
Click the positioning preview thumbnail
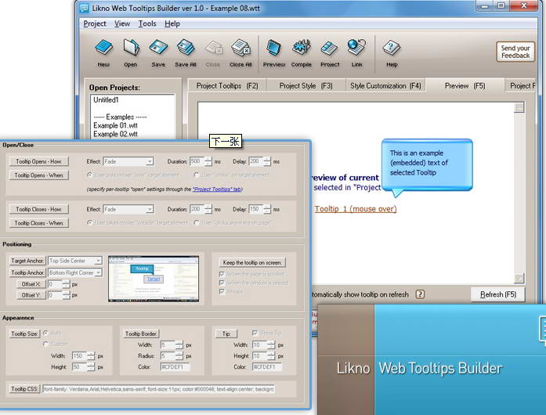tap(154, 279)
